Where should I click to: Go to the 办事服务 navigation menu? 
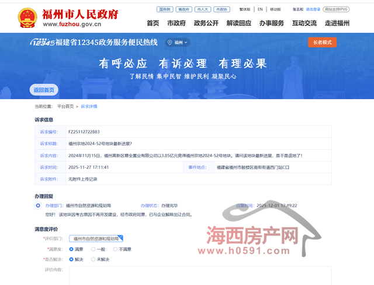coord(271,23)
